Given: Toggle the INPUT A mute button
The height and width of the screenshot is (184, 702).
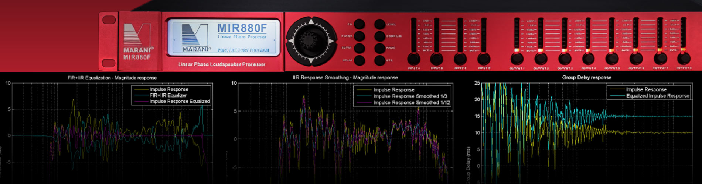Looking at the screenshot, I should pos(414,59).
